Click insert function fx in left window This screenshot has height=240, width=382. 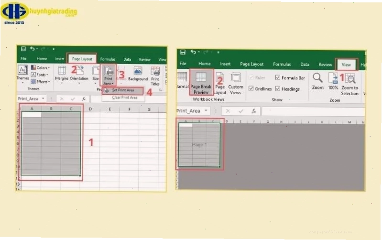(84, 99)
